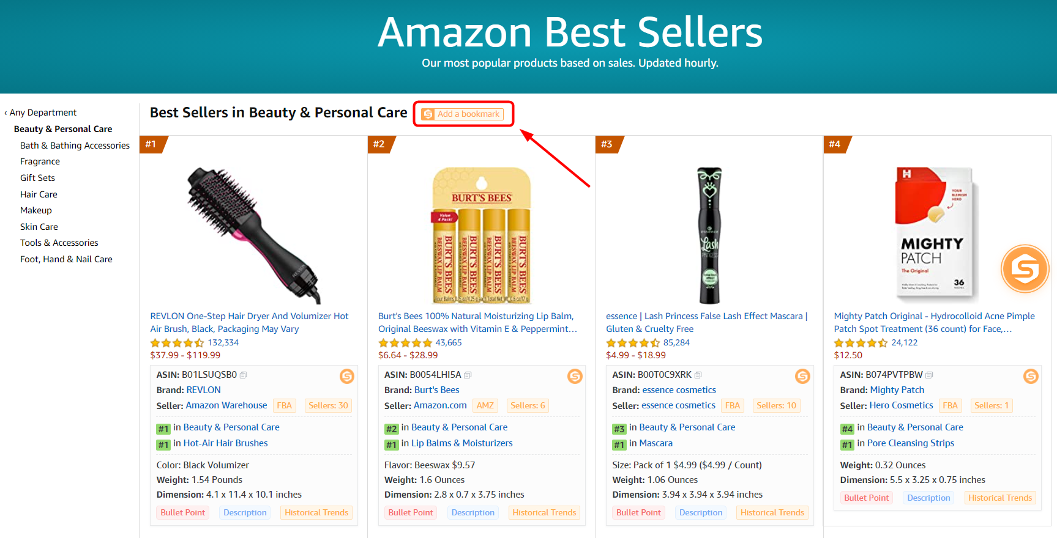This screenshot has width=1057, height=538.
Task: Click the large floating orange S extension icon
Action: click(x=1025, y=268)
